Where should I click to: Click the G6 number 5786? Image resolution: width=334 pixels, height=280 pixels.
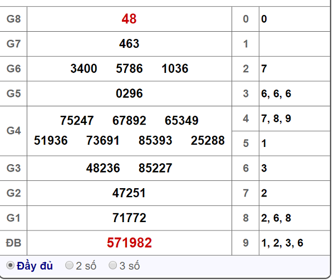[x=129, y=68]
